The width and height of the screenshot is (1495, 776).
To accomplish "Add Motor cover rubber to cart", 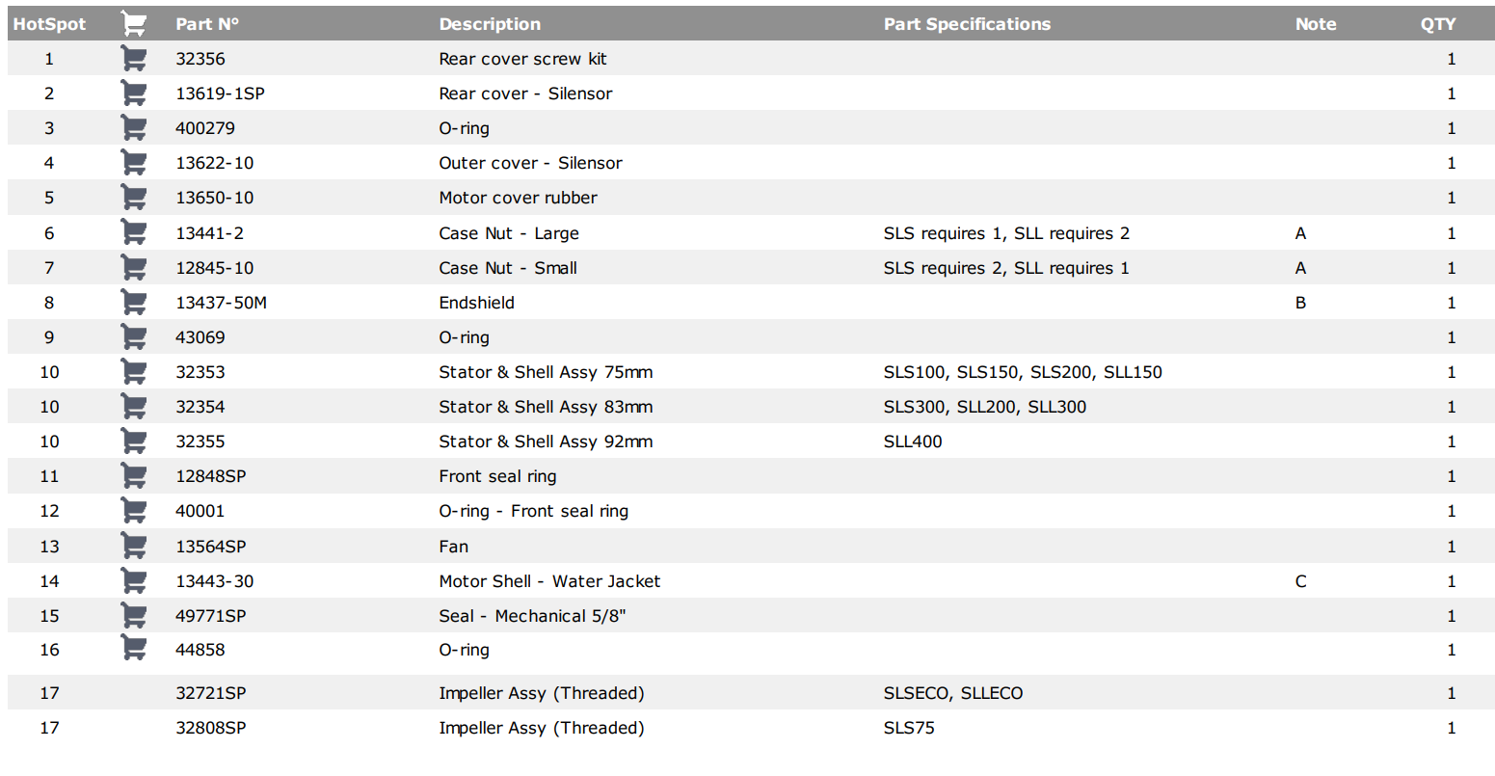I will 134,198.
